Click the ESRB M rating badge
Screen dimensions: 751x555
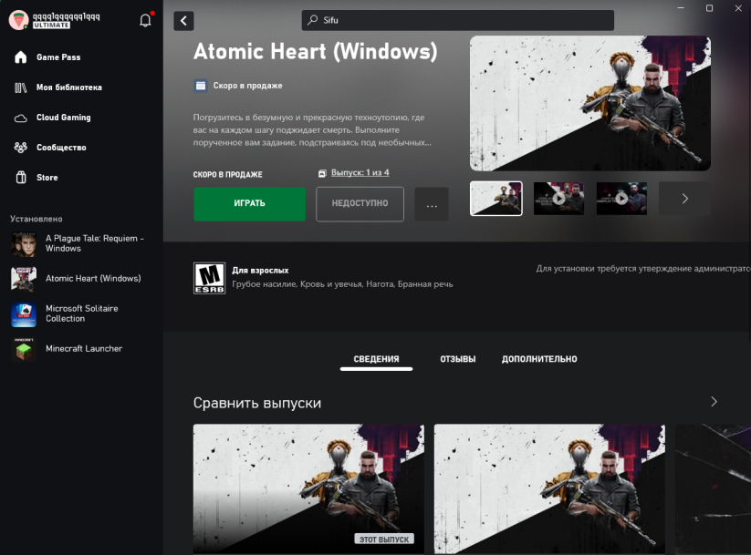pos(209,278)
